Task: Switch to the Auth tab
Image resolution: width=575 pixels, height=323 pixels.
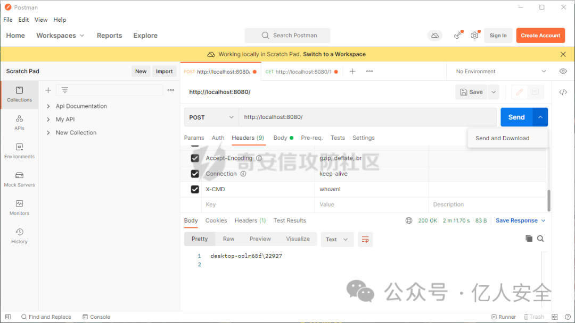Action: 218,138
